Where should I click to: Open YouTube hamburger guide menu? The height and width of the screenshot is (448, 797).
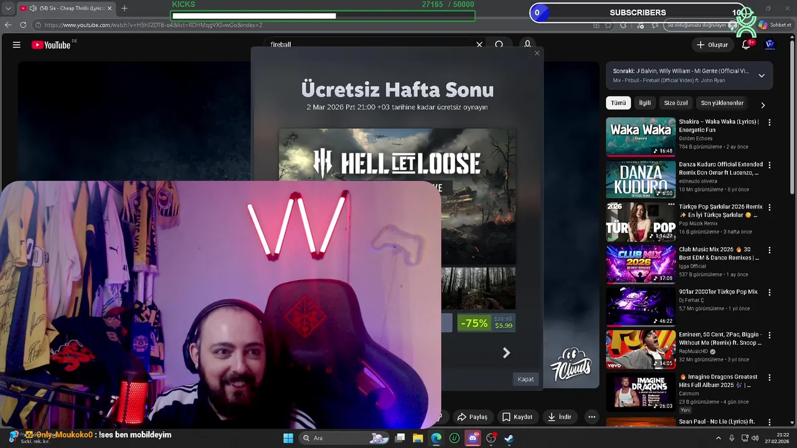[x=17, y=45]
